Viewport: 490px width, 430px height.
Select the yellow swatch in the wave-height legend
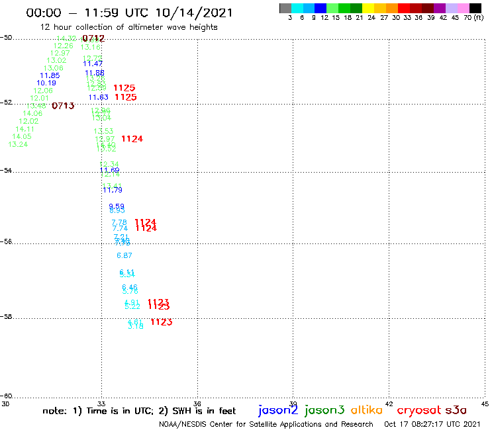368,8
